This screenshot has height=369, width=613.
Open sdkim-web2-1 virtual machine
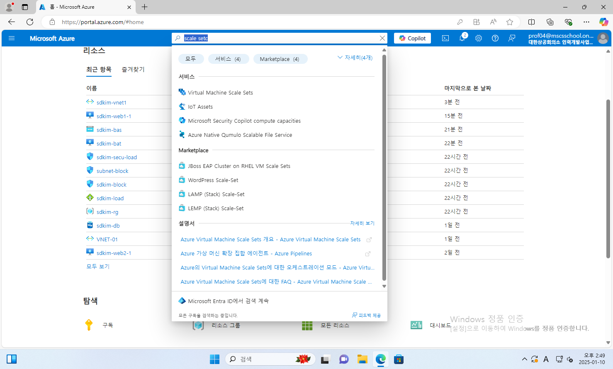[x=114, y=253]
